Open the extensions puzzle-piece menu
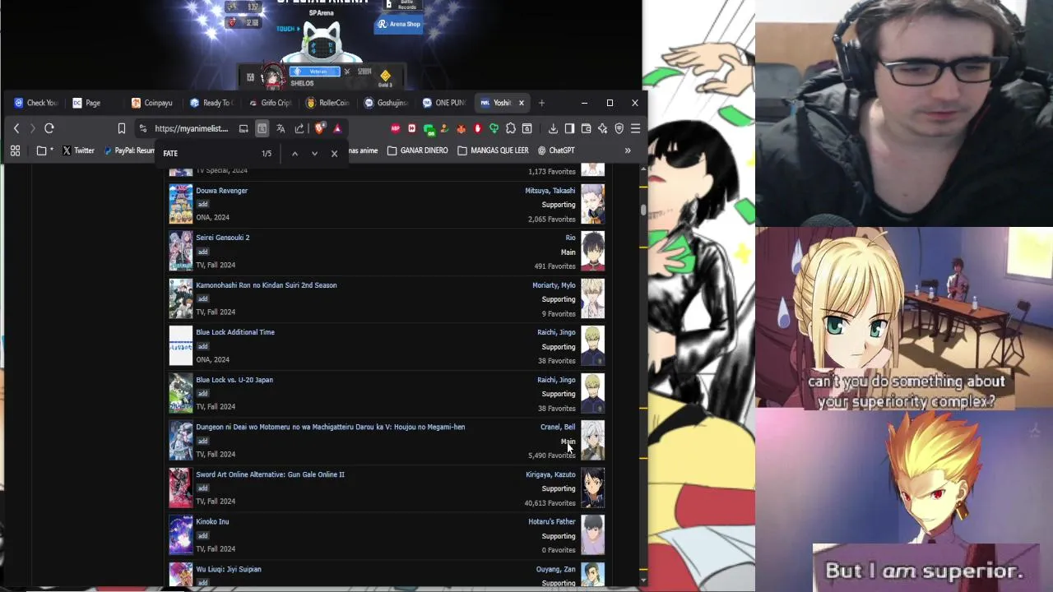 click(511, 128)
